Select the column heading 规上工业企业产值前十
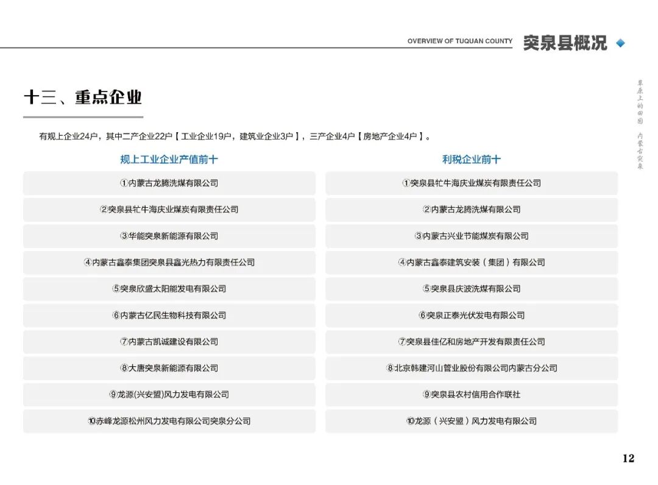 (169, 160)
